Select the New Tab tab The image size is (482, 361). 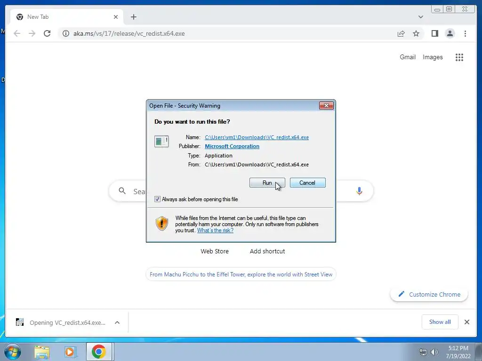tap(66, 17)
